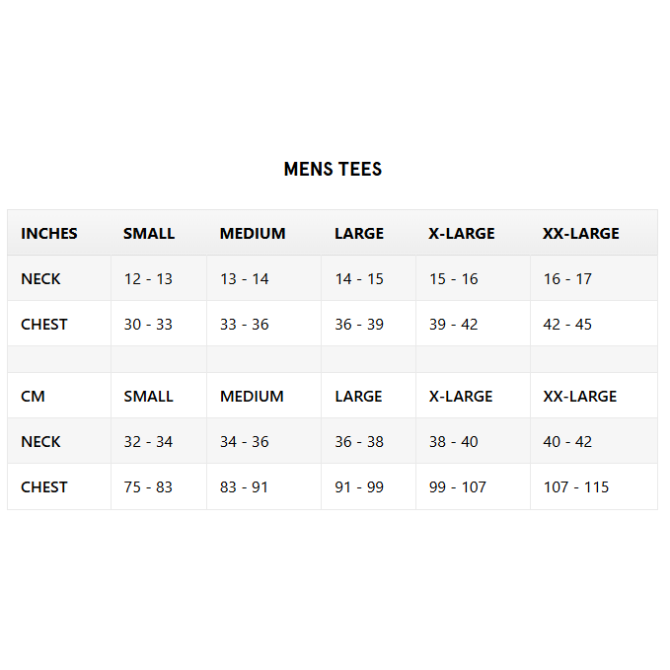
Task: Click the CM header cell
Action: click(x=33, y=397)
